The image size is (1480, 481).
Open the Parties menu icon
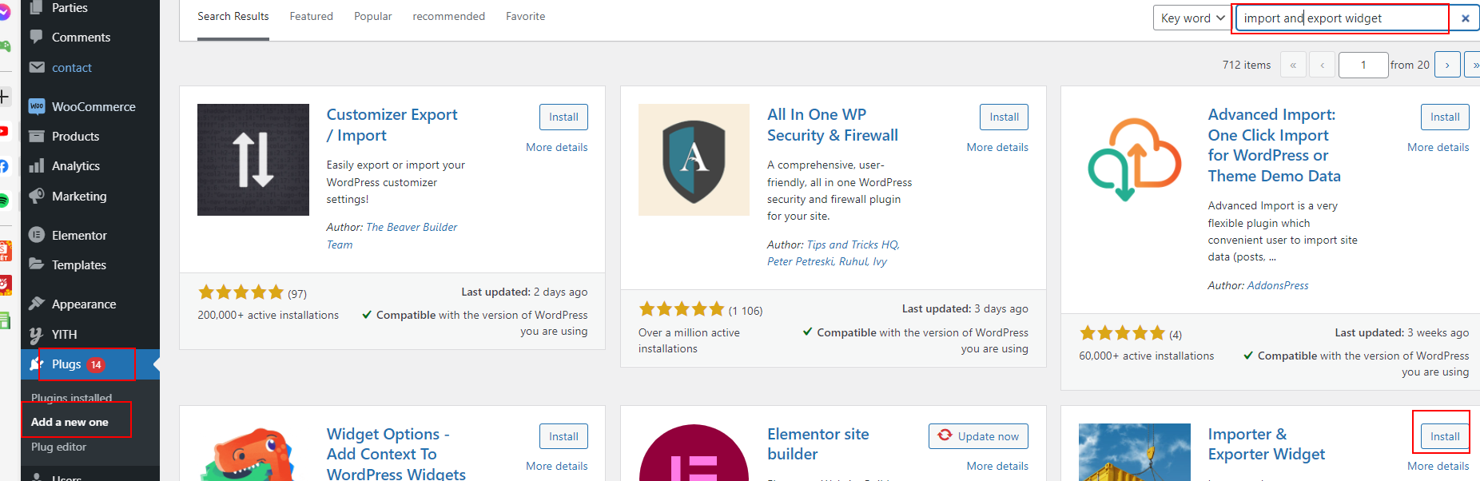click(x=36, y=7)
